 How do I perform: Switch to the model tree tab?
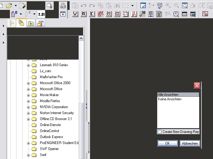[x=12, y=23]
